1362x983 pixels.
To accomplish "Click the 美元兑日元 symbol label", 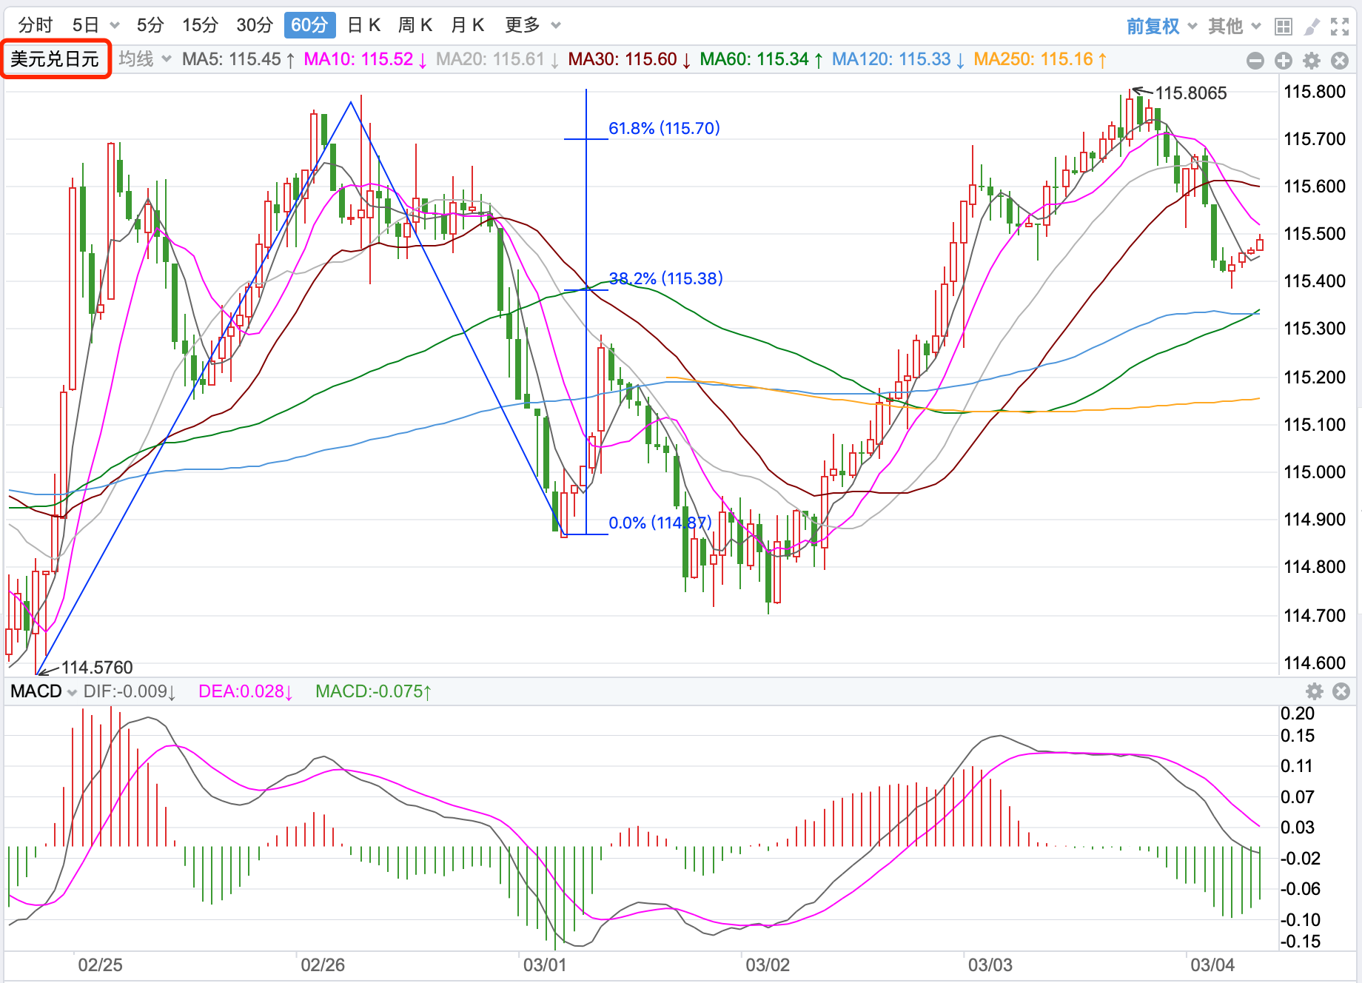I will tap(55, 59).
